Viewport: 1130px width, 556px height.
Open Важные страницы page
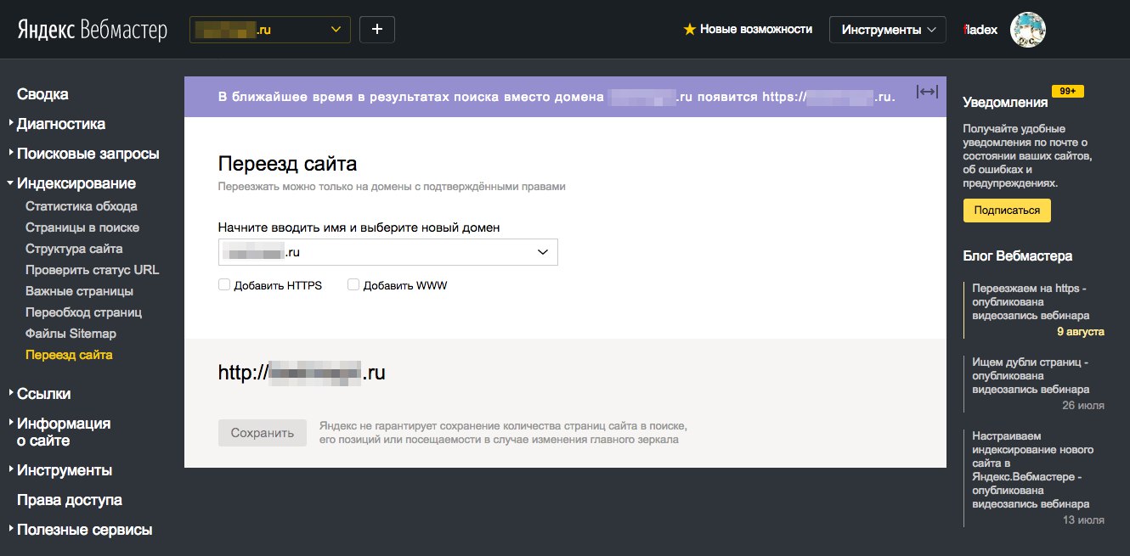(x=80, y=291)
